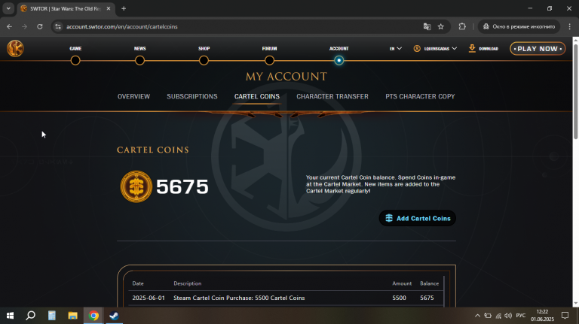Click the Description column header
This screenshot has height=324, width=579.
[188, 283]
